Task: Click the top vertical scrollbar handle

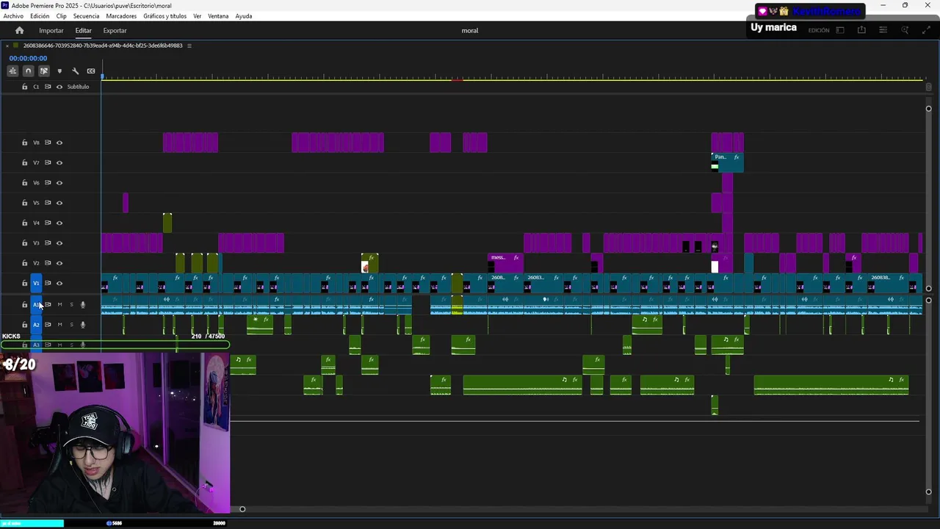Action: pyautogui.click(x=928, y=109)
